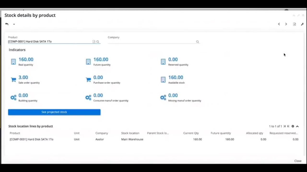Click the Available stock building icon
Screen dimensions: 307x172
[163, 79]
